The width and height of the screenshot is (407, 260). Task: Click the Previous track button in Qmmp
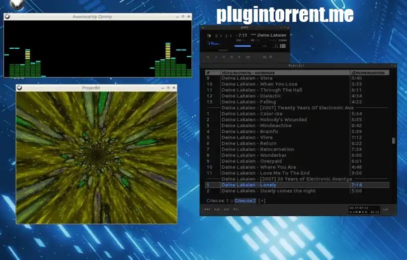pos(208,57)
